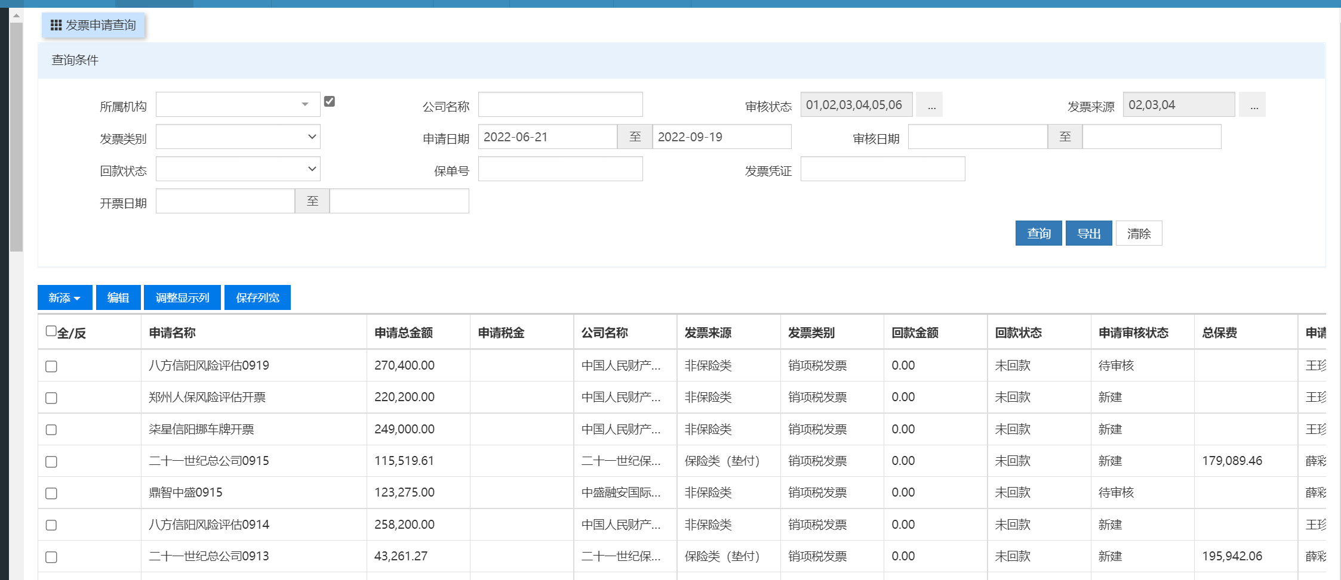Toggle the 全/反 select-all checkbox
The width and height of the screenshot is (1341, 580).
(x=51, y=331)
